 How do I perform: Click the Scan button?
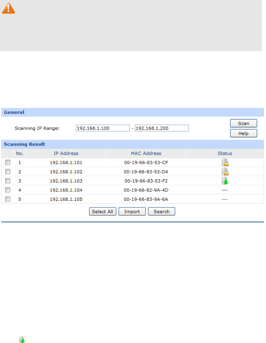(243, 123)
